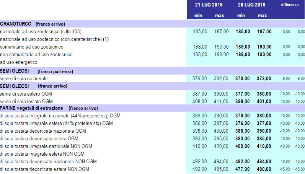Select row label 'nazionale ad uso zootecnico (c.tto 103)'
The height and width of the screenshot is (174, 305).
(x=41, y=31)
